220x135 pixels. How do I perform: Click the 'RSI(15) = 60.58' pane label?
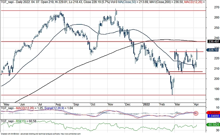coord(26,121)
